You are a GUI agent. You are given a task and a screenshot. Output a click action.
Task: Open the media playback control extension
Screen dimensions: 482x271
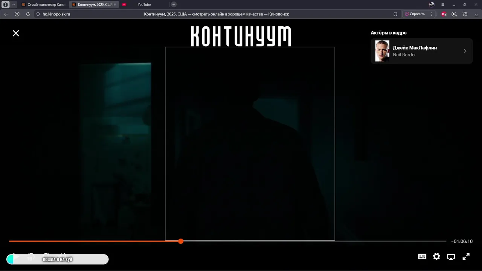tap(454, 14)
